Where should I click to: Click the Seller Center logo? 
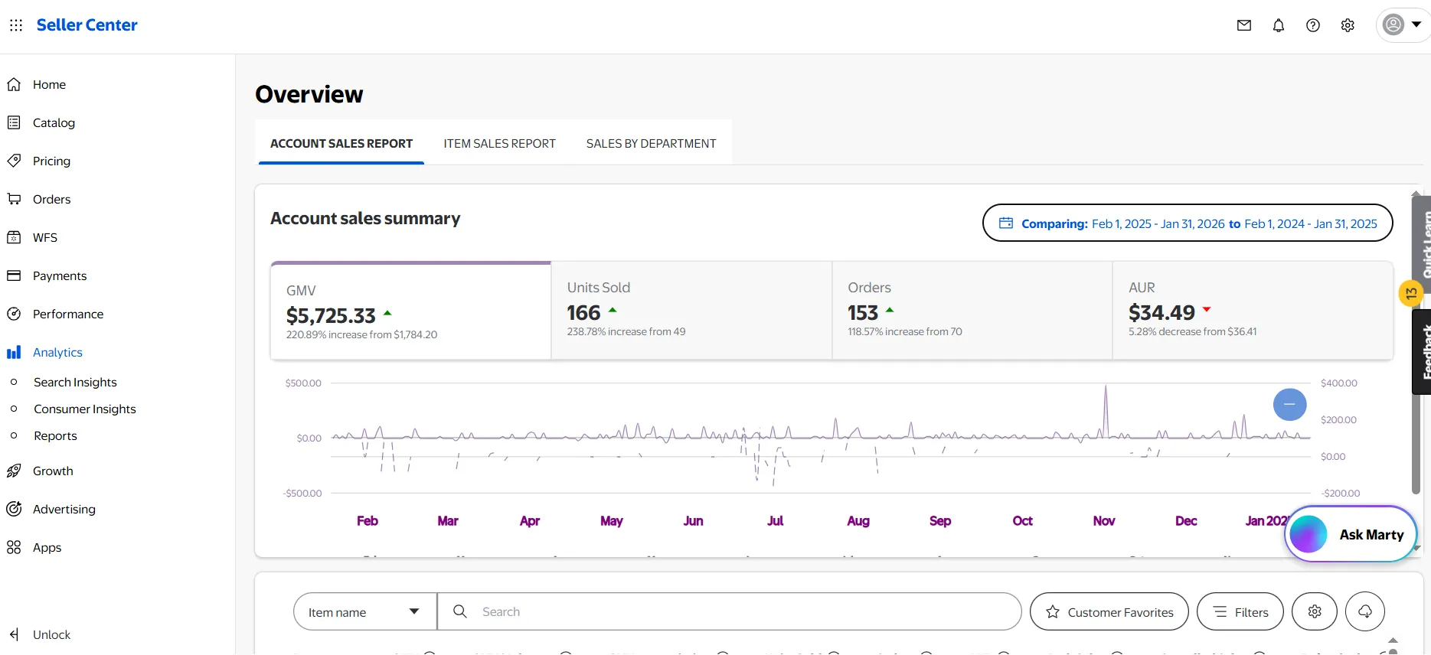coord(87,25)
